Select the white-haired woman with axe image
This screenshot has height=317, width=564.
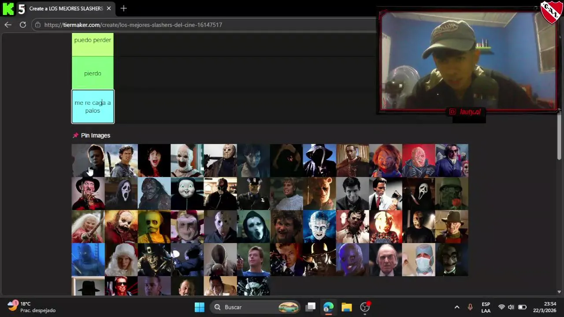(88, 226)
